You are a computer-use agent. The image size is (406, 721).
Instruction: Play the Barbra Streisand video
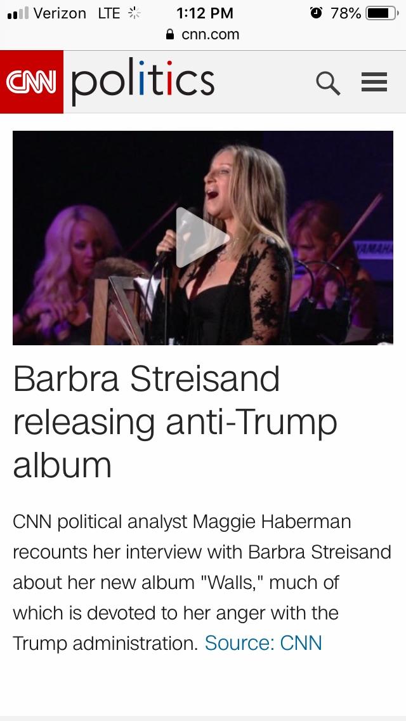[x=203, y=237]
